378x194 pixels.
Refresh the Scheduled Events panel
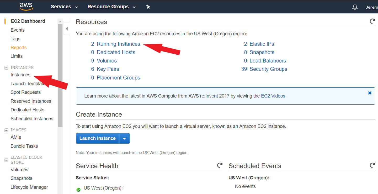(372, 165)
